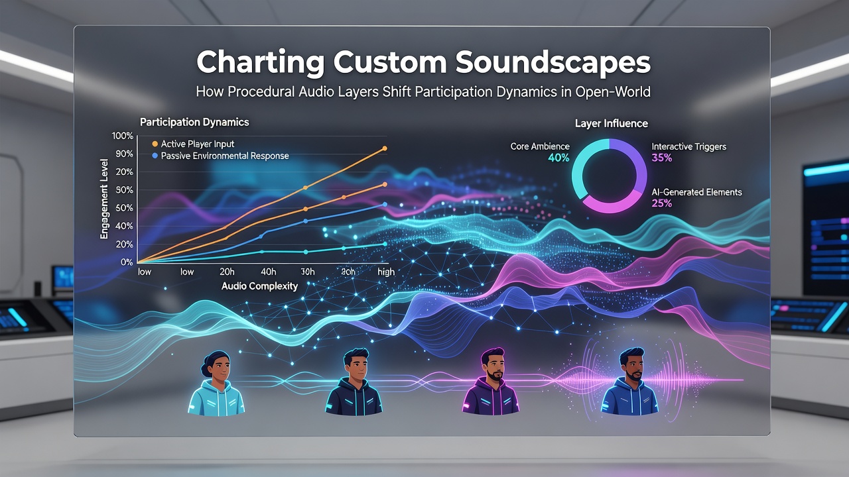Screen dimensions: 849x477
Task: Click the 'AI-Generated Elements' label
Action: [x=696, y=191]
